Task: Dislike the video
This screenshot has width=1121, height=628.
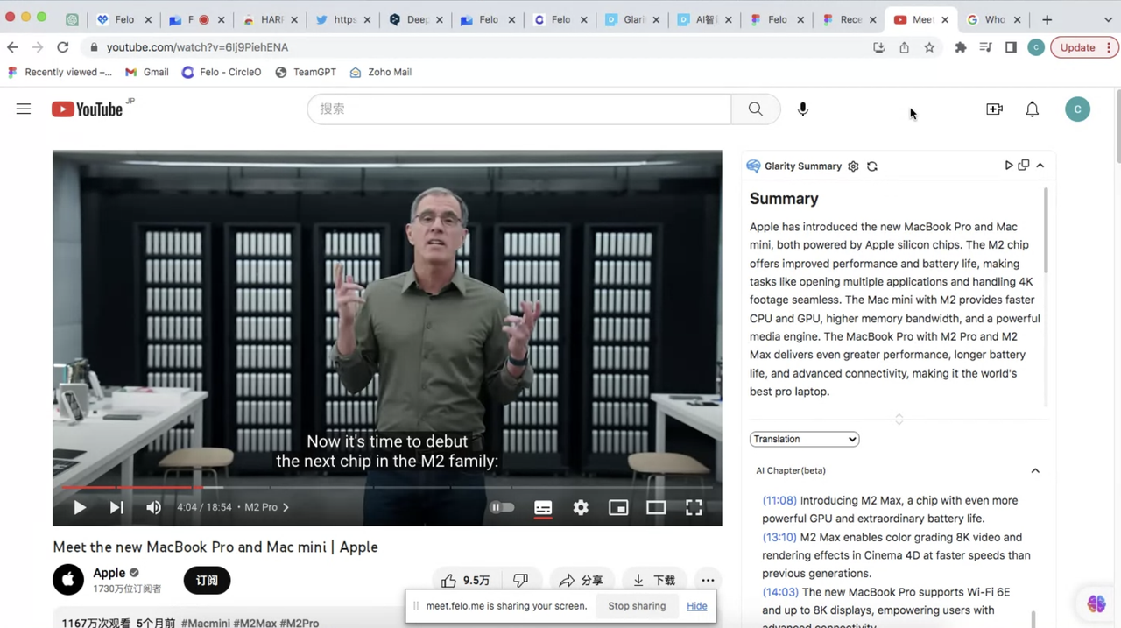Action: [x=521, y=580]
